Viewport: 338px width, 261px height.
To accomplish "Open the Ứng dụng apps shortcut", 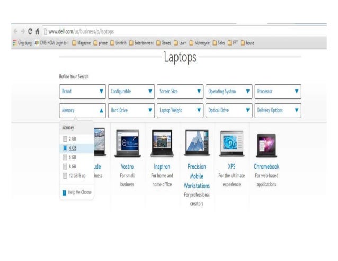I will pyautogui.click(x=22, y=43).
